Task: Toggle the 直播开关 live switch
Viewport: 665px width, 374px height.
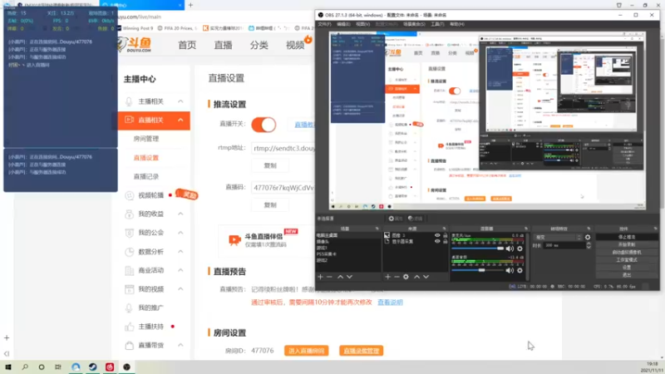Action: pyautogui.click(x=264, y=125)
